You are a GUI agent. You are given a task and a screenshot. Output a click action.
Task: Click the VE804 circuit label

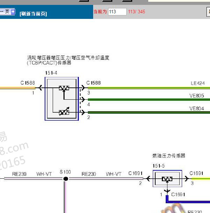coord(197,108)
